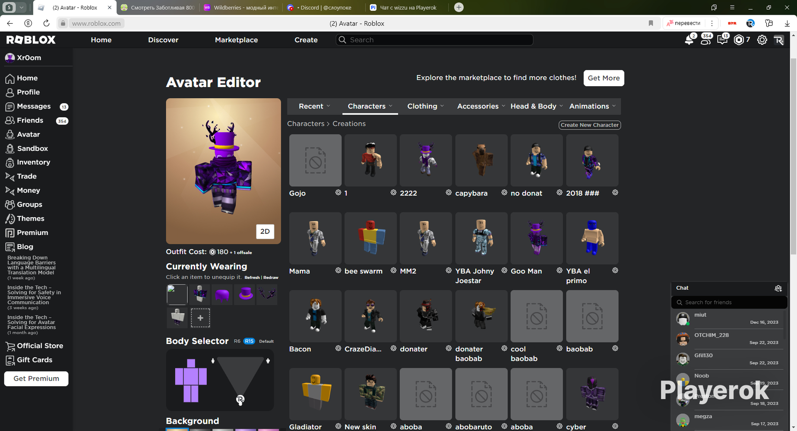The width and height of the screenshot is (797, 431).
Task: Open Groups in the left sidebar
Action: click(x=24, y=204)
